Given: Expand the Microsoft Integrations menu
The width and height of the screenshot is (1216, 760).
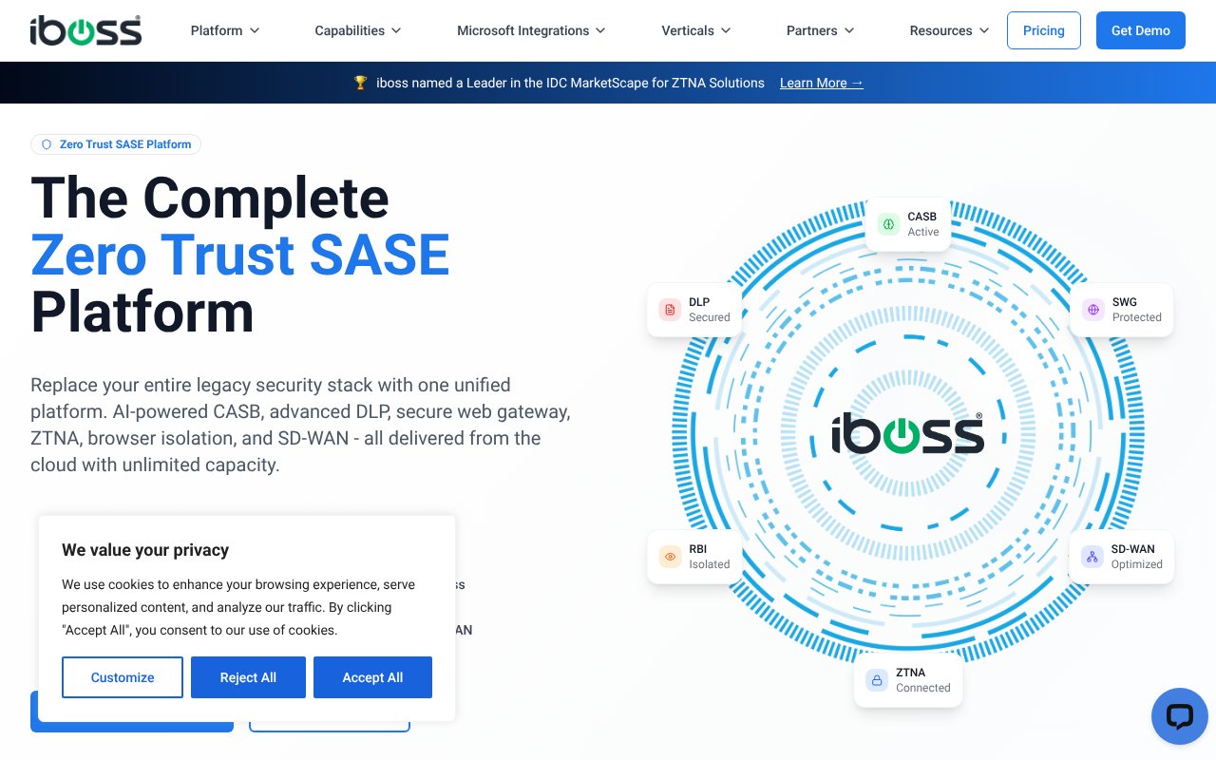Looking at the screenshot, I should tap(530, 30).
